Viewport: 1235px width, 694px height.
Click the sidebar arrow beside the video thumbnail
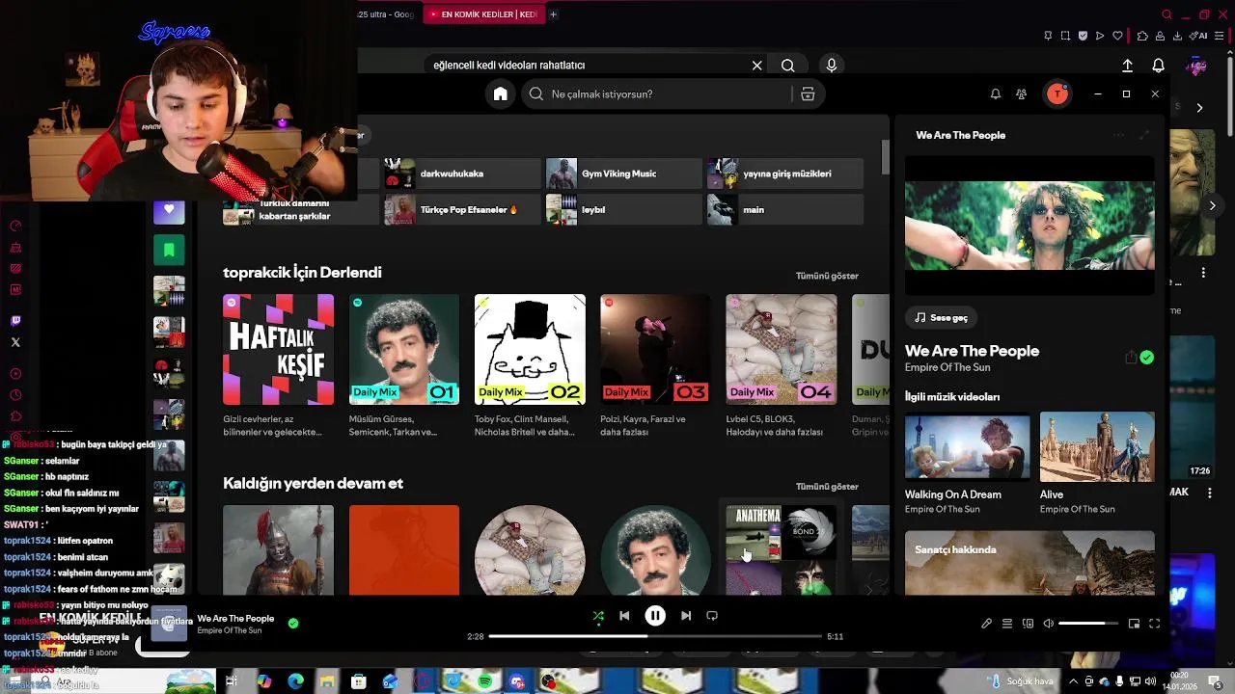point(1212,205)
